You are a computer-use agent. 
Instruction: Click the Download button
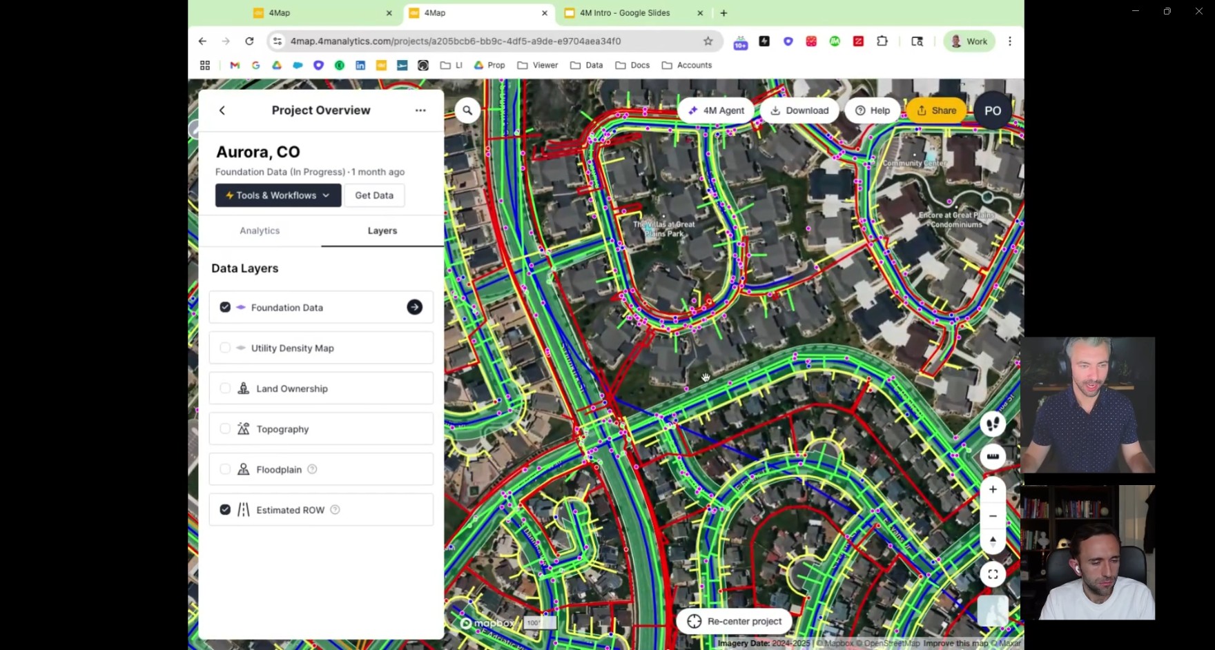coord(799,110)
